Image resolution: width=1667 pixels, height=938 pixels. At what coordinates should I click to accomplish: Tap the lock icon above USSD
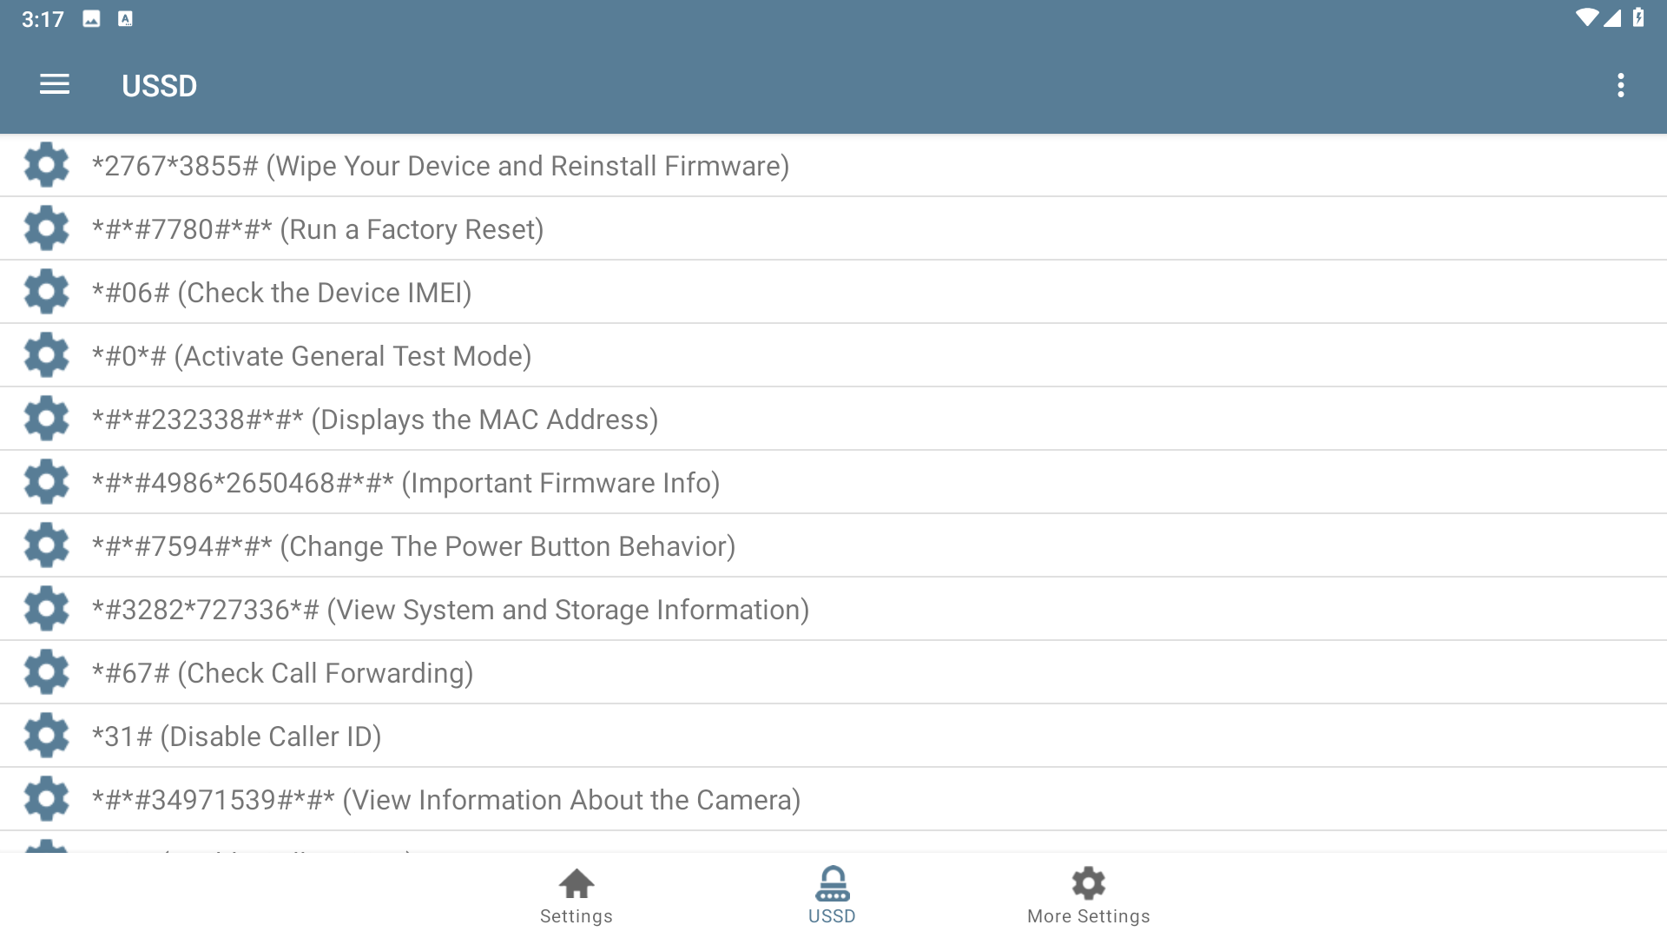coord(832,882)
